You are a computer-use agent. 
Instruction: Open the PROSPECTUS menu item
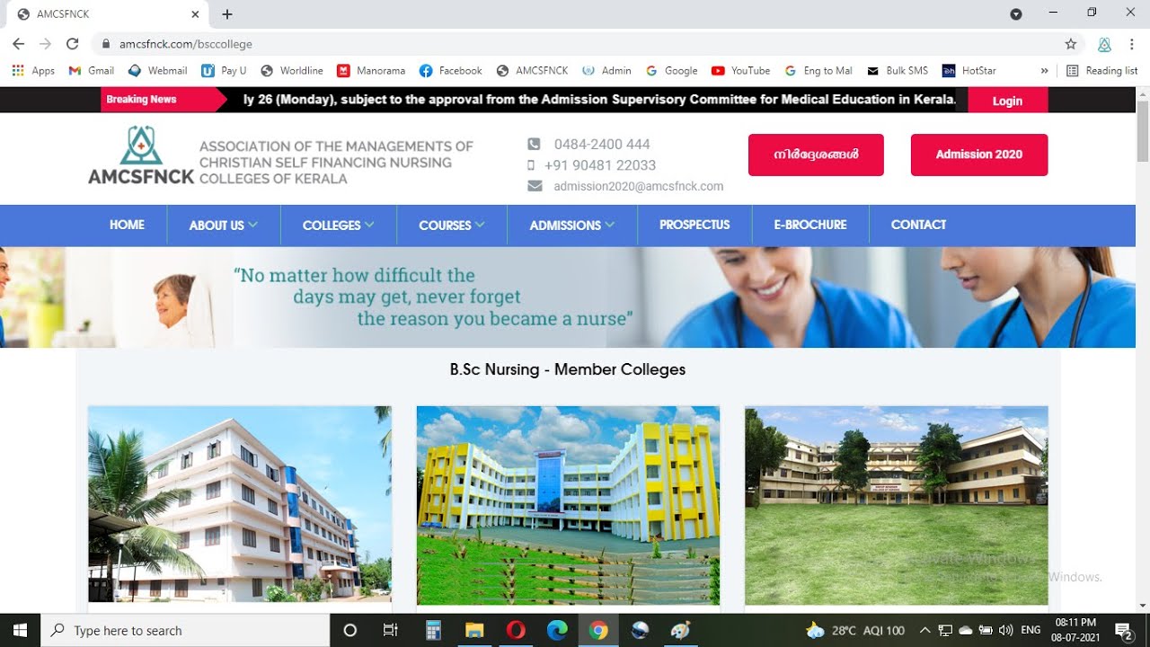694,225
